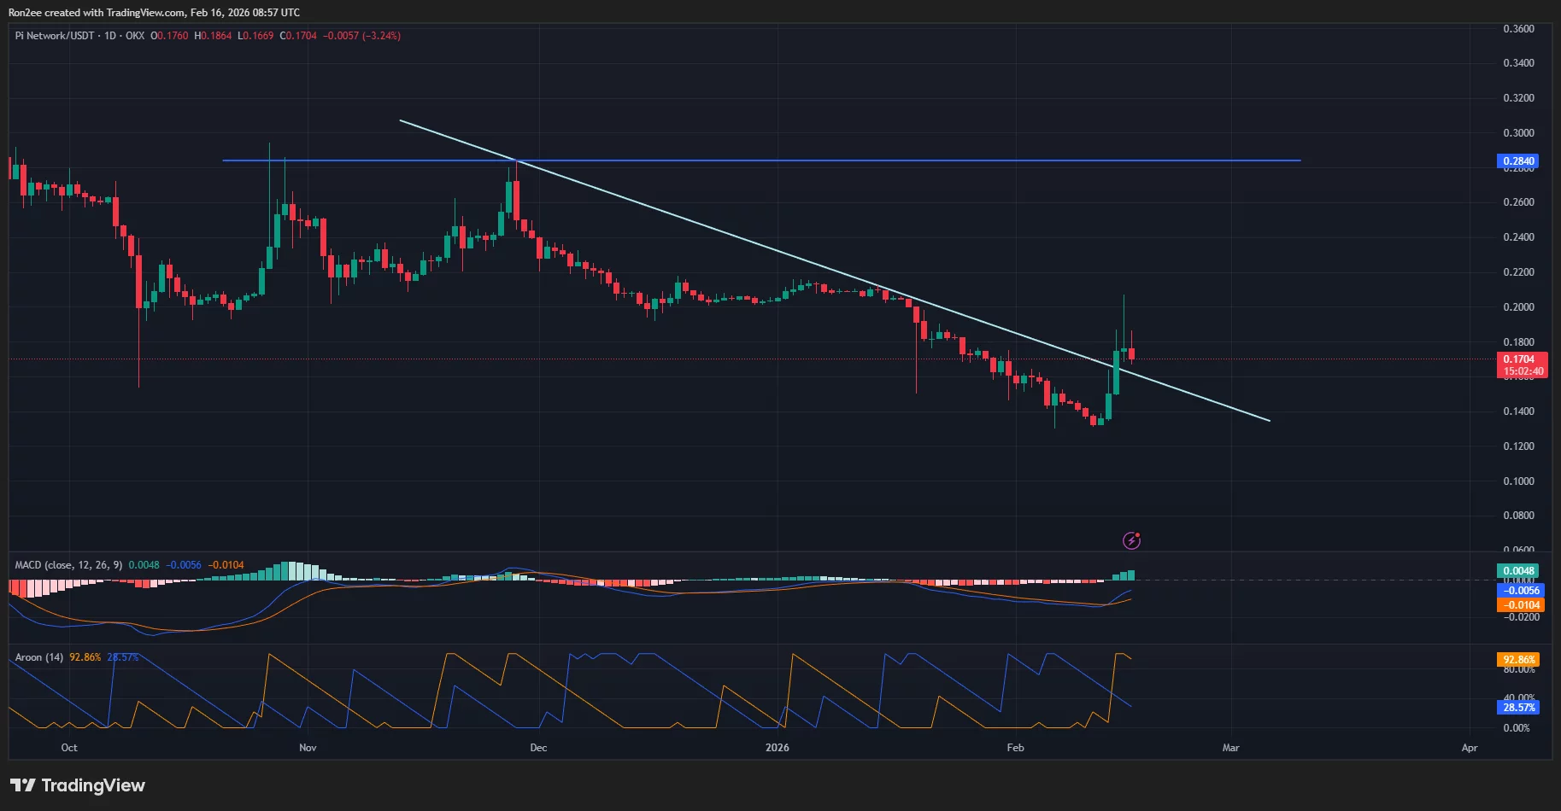Viewport: 1561px width, 811px height.
Task: Click Oct on the time axis
Action: [69, 747]
